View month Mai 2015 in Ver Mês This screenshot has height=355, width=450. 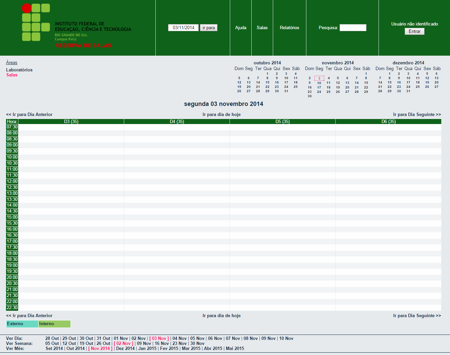(x=235, y=349)
